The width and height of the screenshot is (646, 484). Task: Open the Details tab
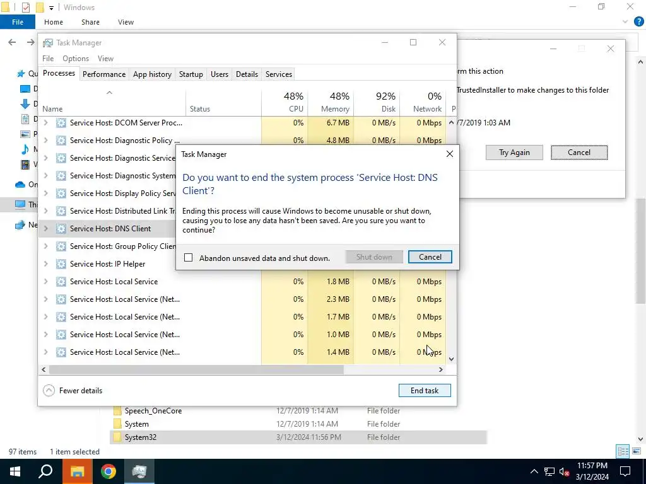(x=247, y=74)
